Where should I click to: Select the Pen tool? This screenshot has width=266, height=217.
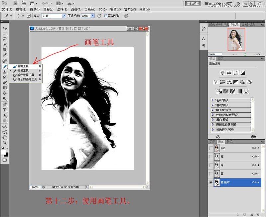5,105
